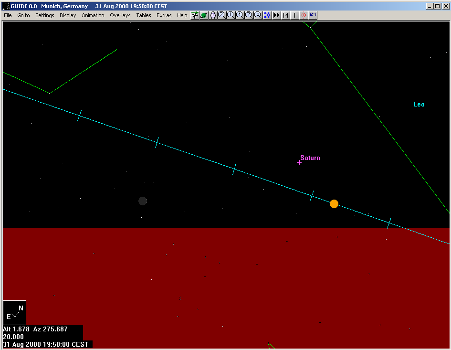The height and width of the screenshot is (350, 451).
Task: Select zoom level 4 magnifier icon
Action: (240, 15)
